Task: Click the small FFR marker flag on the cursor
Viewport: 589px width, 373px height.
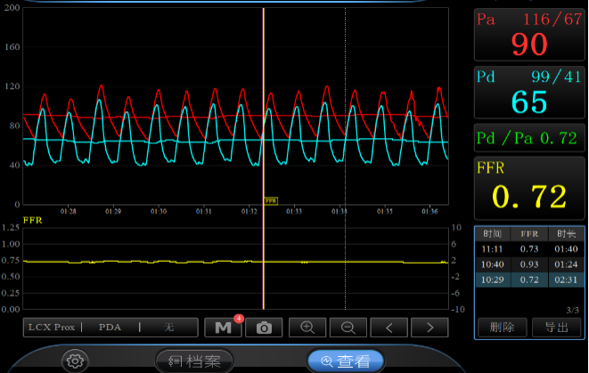Action: click(x=271, y=201)
